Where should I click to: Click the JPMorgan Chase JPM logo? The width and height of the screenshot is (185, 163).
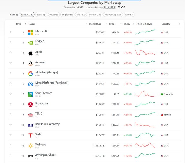pos(30,156)
